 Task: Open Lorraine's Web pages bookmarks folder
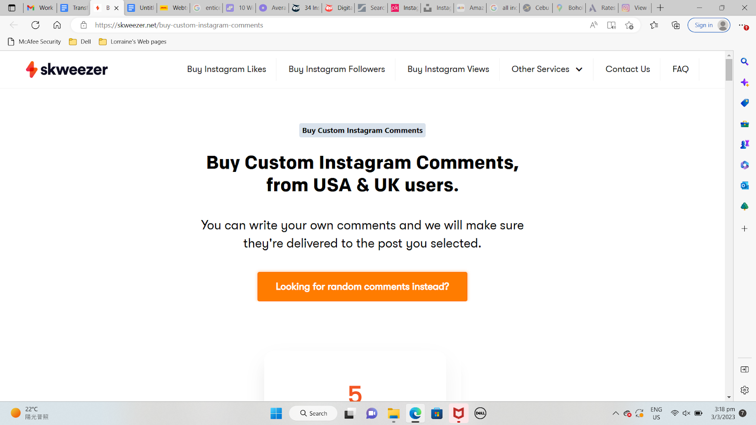(133, 42)
